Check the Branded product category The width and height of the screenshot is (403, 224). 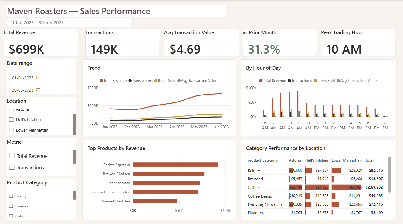(x=11, y=206)
